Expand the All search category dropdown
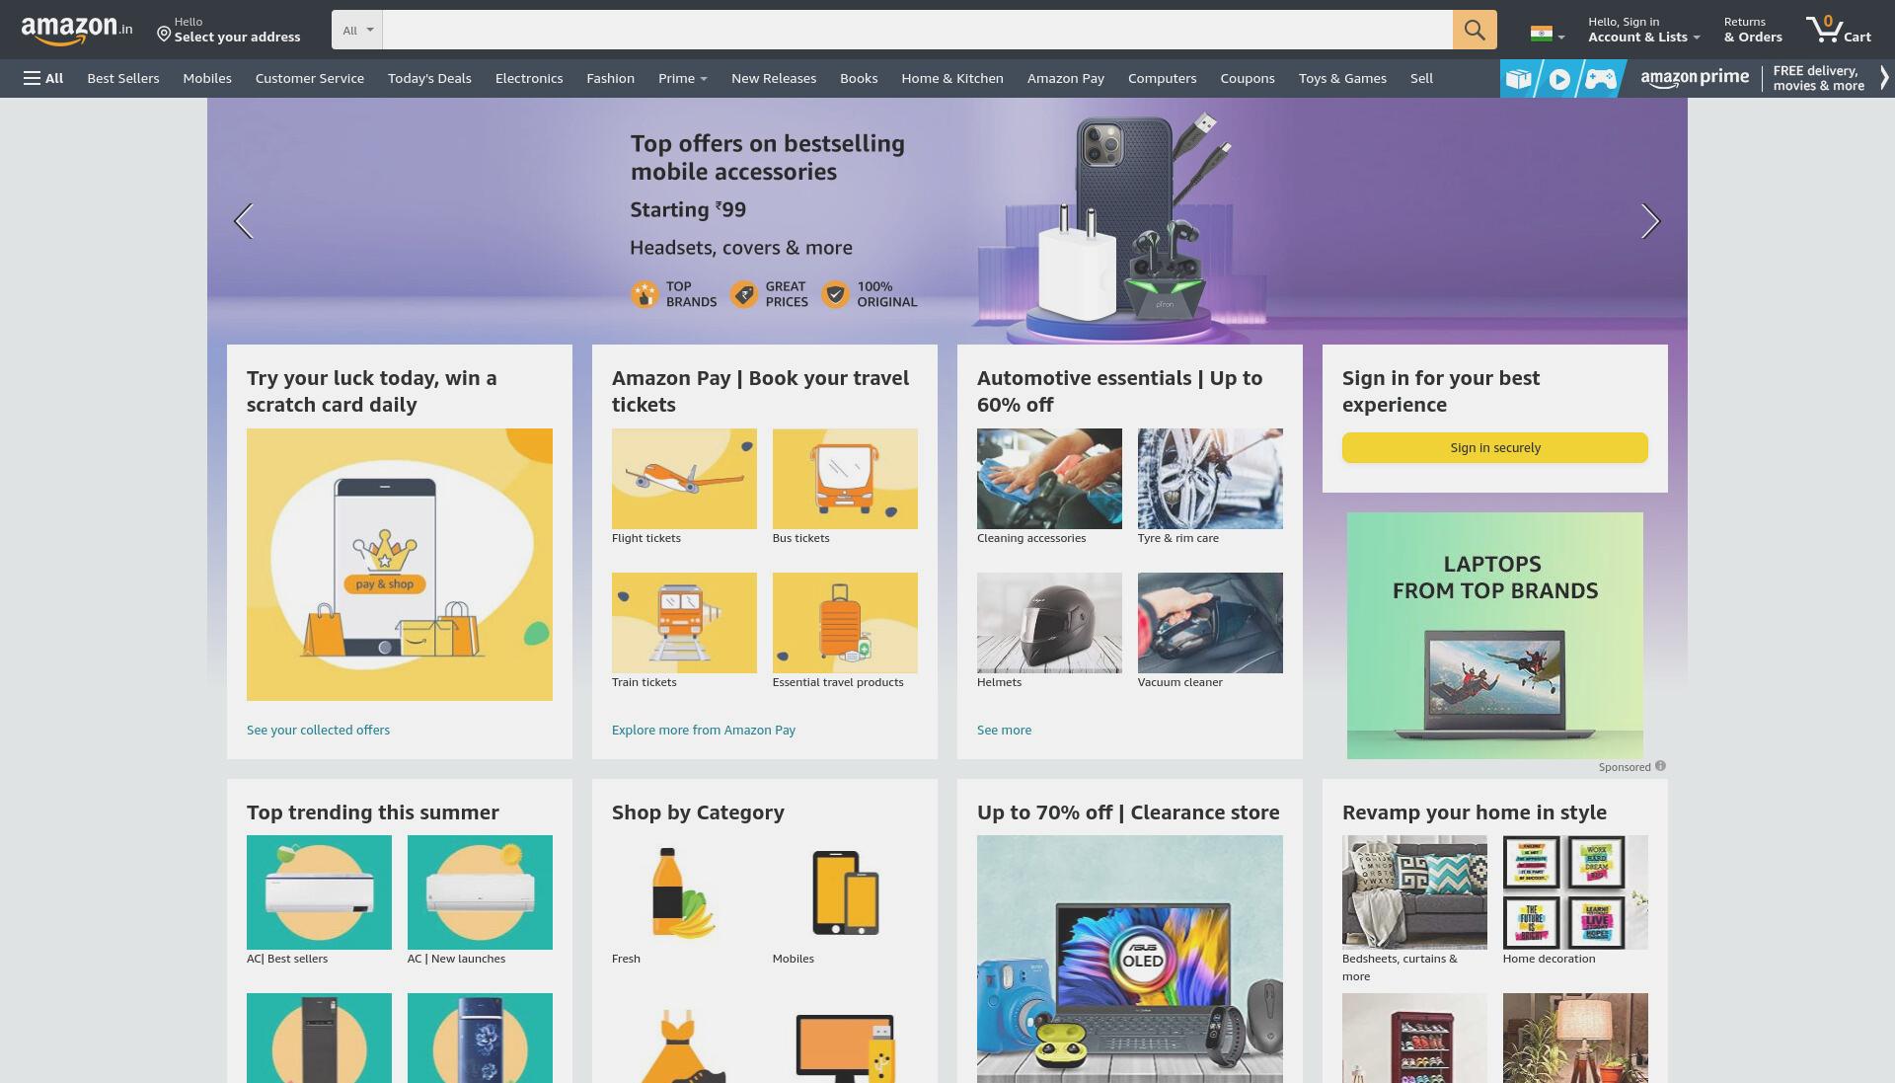Screen dimensions: 1895x1083 (x=357, y=30)
